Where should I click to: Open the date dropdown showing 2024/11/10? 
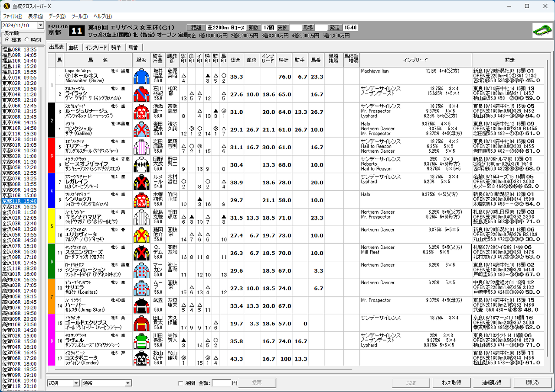tap(41, 26)
